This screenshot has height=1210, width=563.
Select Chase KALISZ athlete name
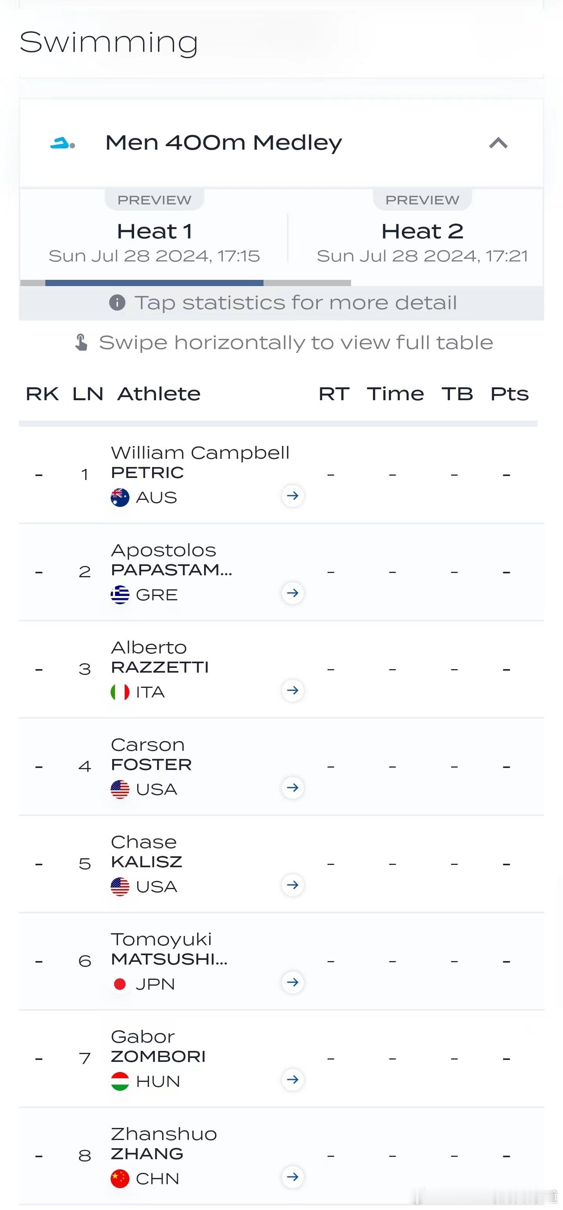146,852
